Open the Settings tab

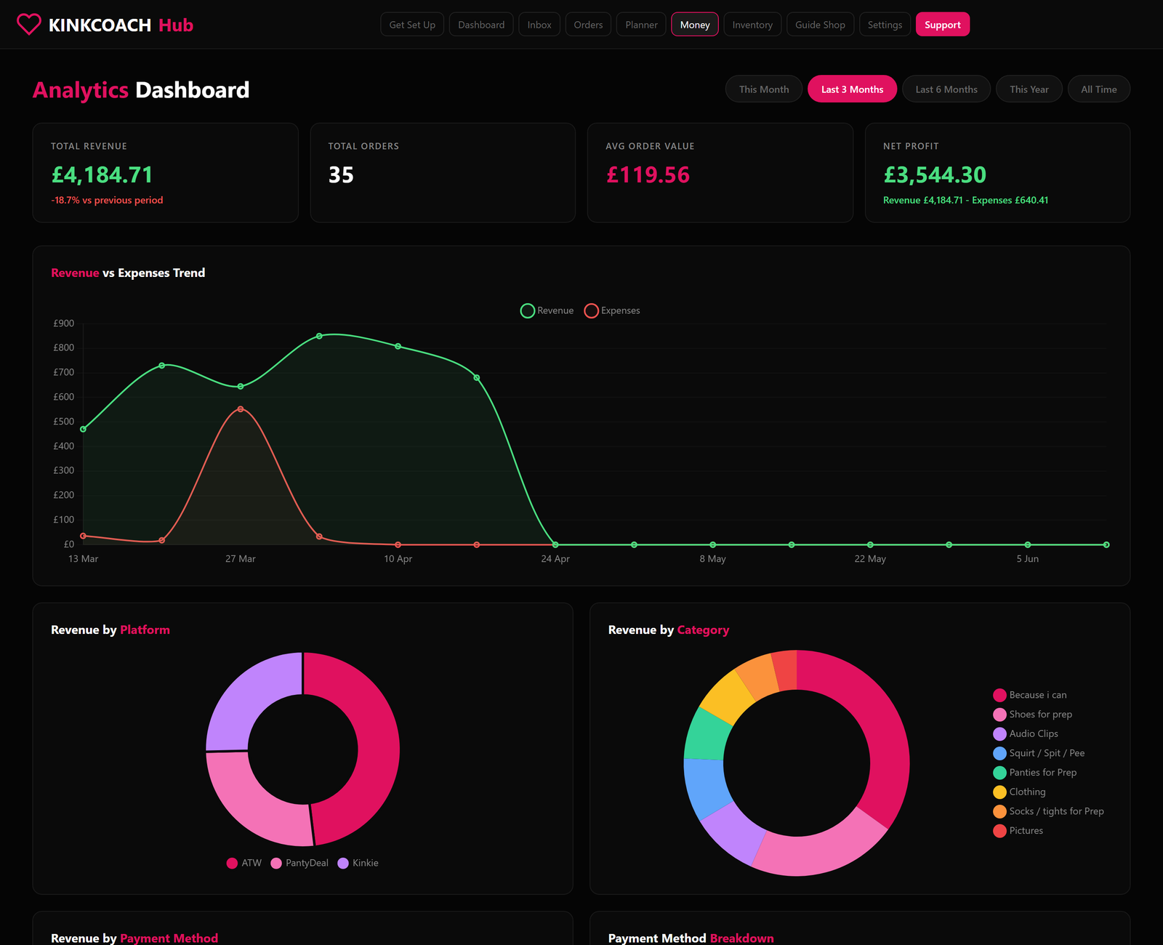[x=885, y=25]
